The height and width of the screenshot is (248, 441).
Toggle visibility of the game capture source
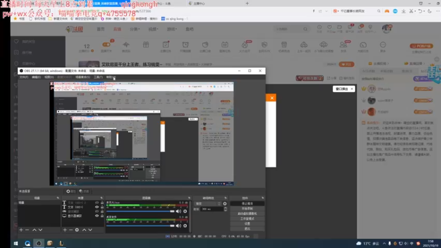[97, 212]
